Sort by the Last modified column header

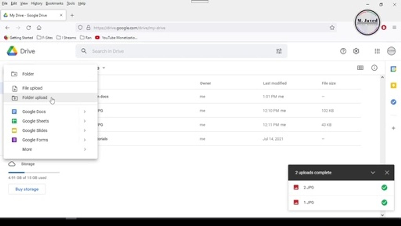275,83
